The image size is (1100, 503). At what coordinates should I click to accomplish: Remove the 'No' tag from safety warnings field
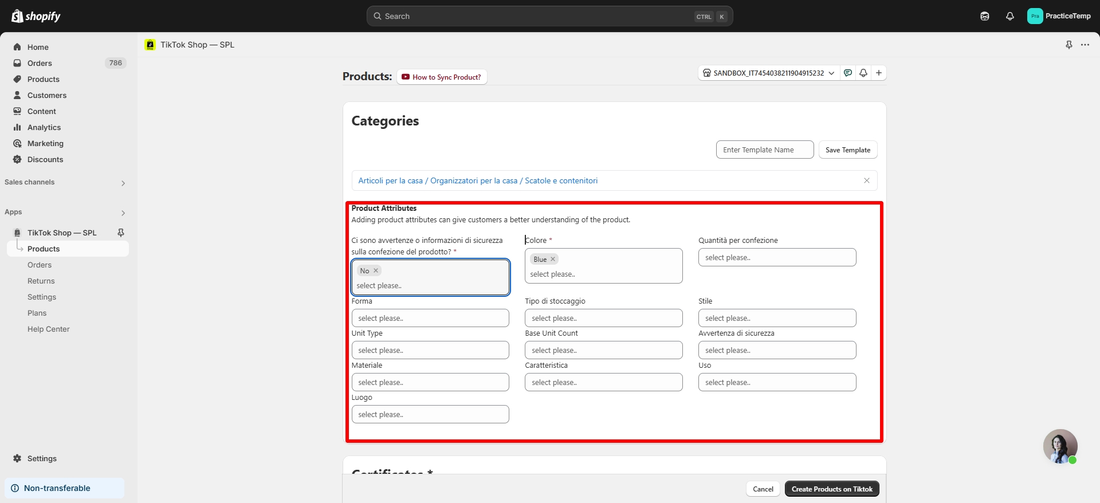click(x=376, y=271)
